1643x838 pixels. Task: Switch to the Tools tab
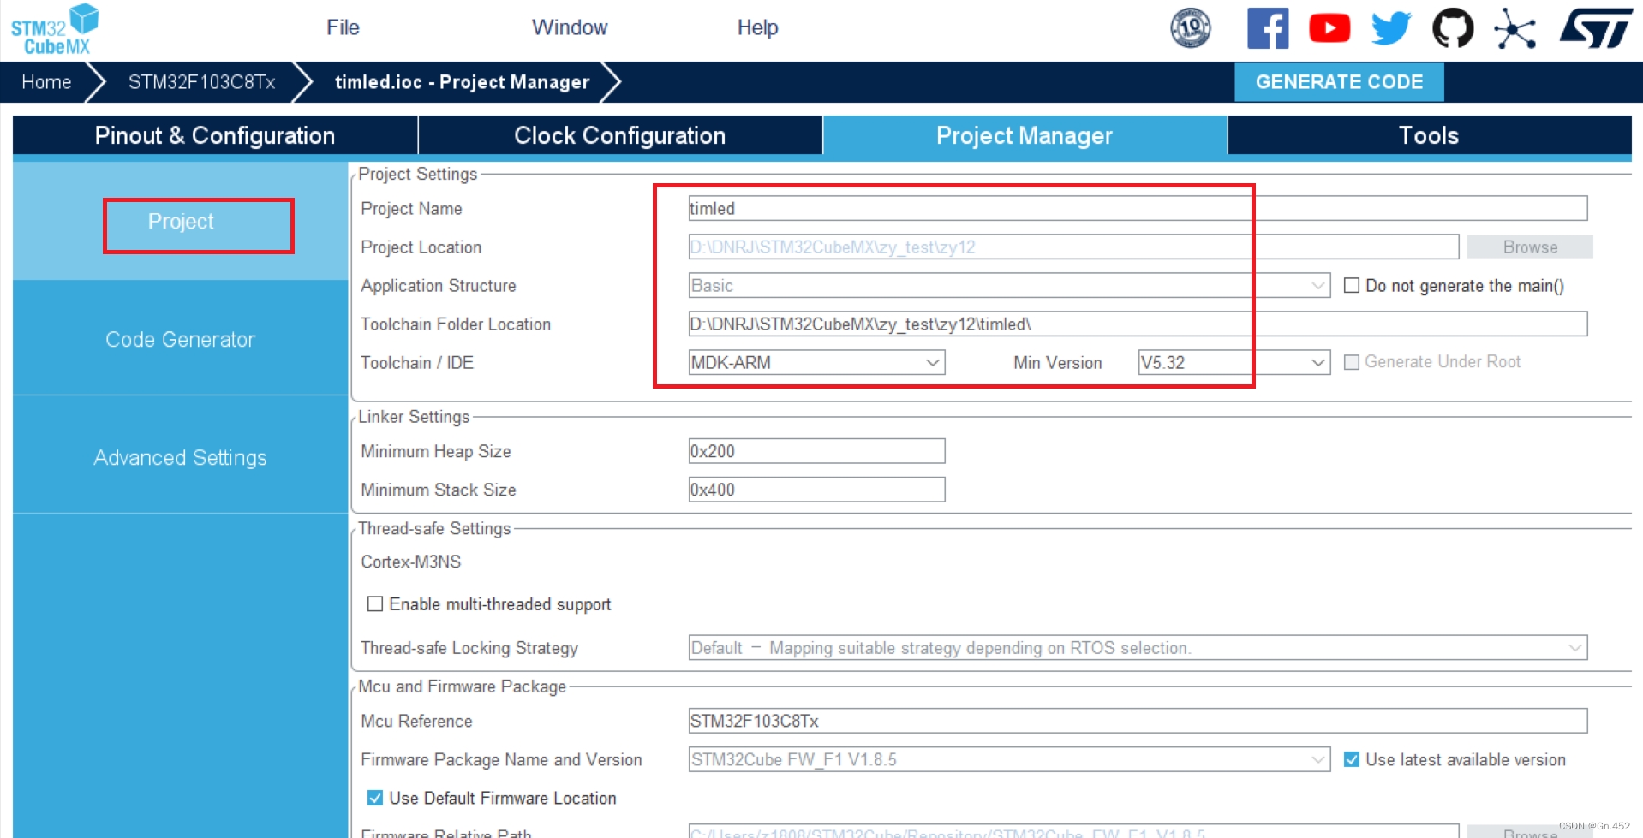1429,135
